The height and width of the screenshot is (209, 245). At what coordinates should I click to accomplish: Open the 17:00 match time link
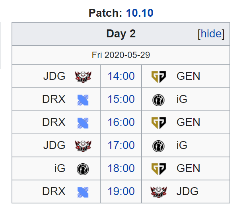pos(121,145)
